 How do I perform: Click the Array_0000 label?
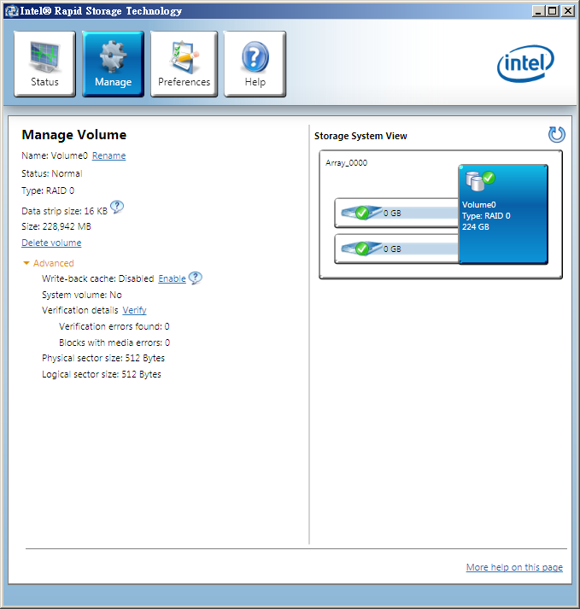[x=346, y=163]
